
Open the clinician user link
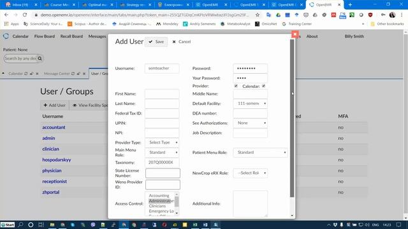[x=51, y=149]
